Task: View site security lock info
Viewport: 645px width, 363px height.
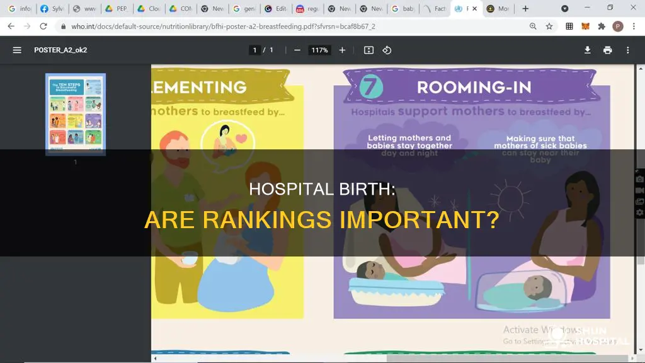Action: pos(63,26)
